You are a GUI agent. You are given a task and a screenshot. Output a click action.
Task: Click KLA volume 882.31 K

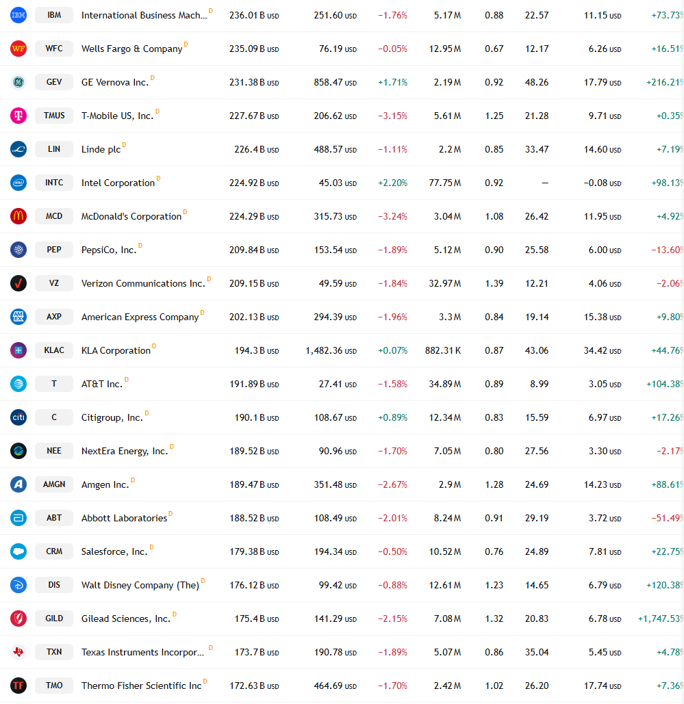[x=443, y=351]
